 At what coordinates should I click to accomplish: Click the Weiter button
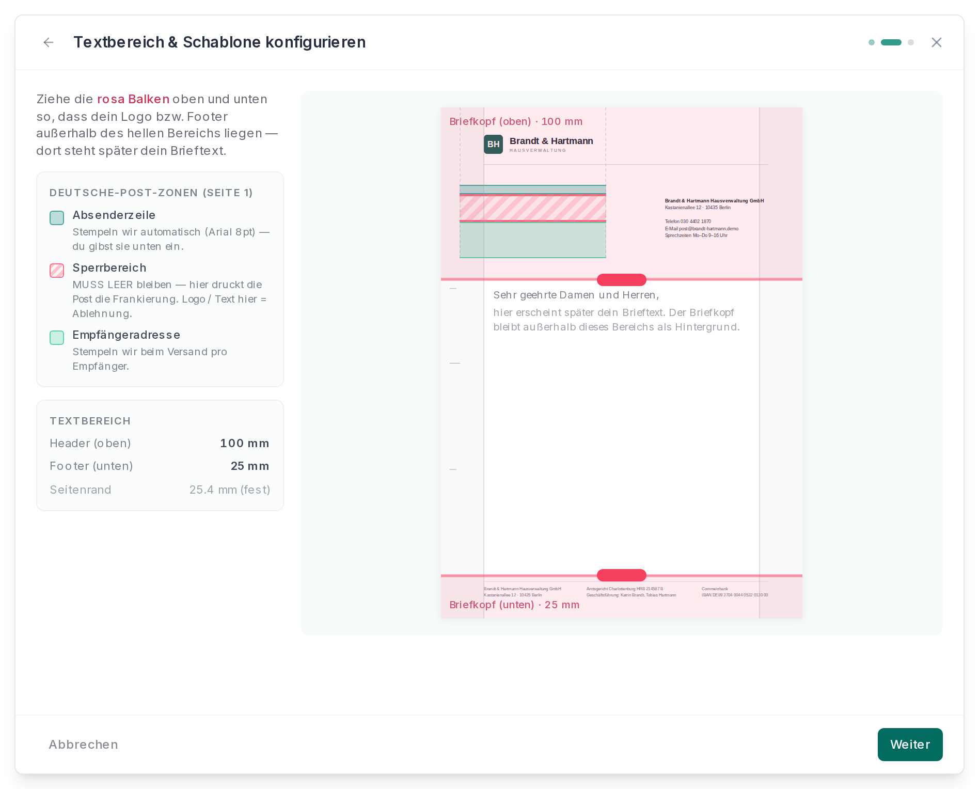point(910,745)
